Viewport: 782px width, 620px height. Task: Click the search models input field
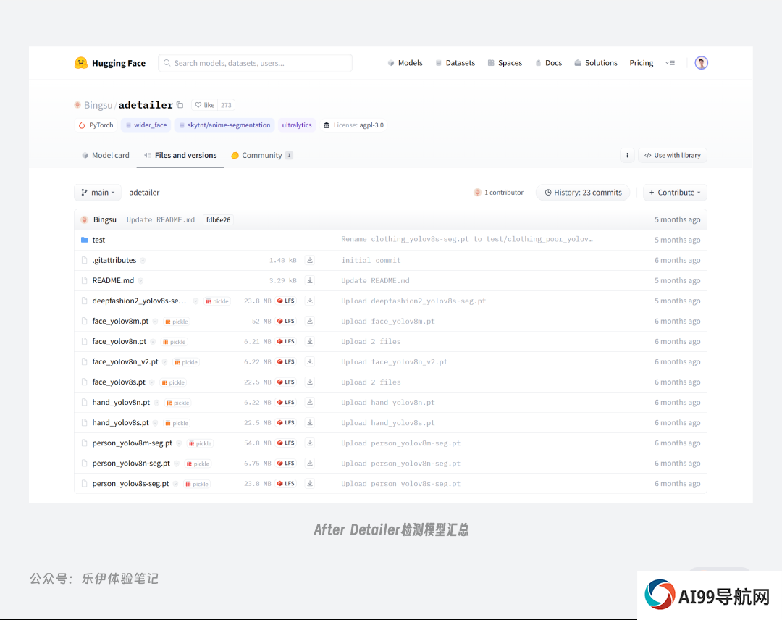[x=256, y=63]
